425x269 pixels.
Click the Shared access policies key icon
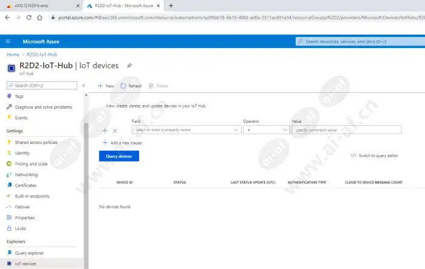pos(9,142)
